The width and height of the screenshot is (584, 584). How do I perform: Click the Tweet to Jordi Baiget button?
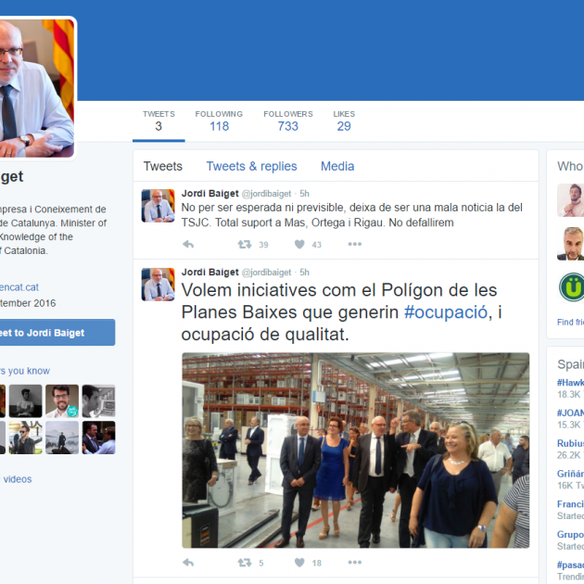coord(56,333)
